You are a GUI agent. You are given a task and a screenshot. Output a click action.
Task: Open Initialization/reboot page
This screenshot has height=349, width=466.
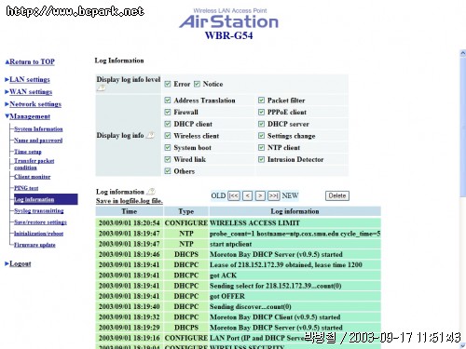tap(39, 234)
